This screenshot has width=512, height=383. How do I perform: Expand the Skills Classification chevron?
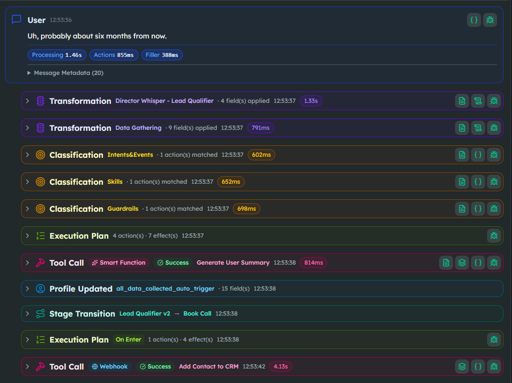(x=28, y=182)
